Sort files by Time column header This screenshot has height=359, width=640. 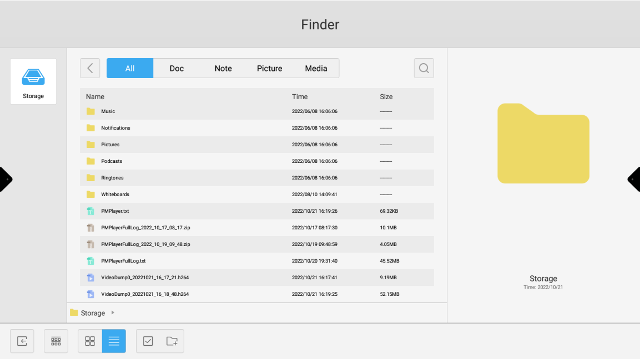(300, 96)
